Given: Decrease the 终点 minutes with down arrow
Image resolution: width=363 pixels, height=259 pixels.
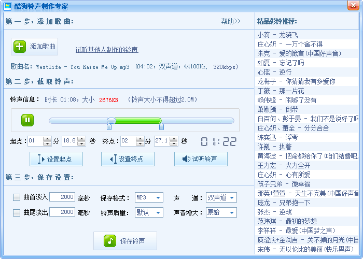Looking at the screenshot, I should click(140, 143).
